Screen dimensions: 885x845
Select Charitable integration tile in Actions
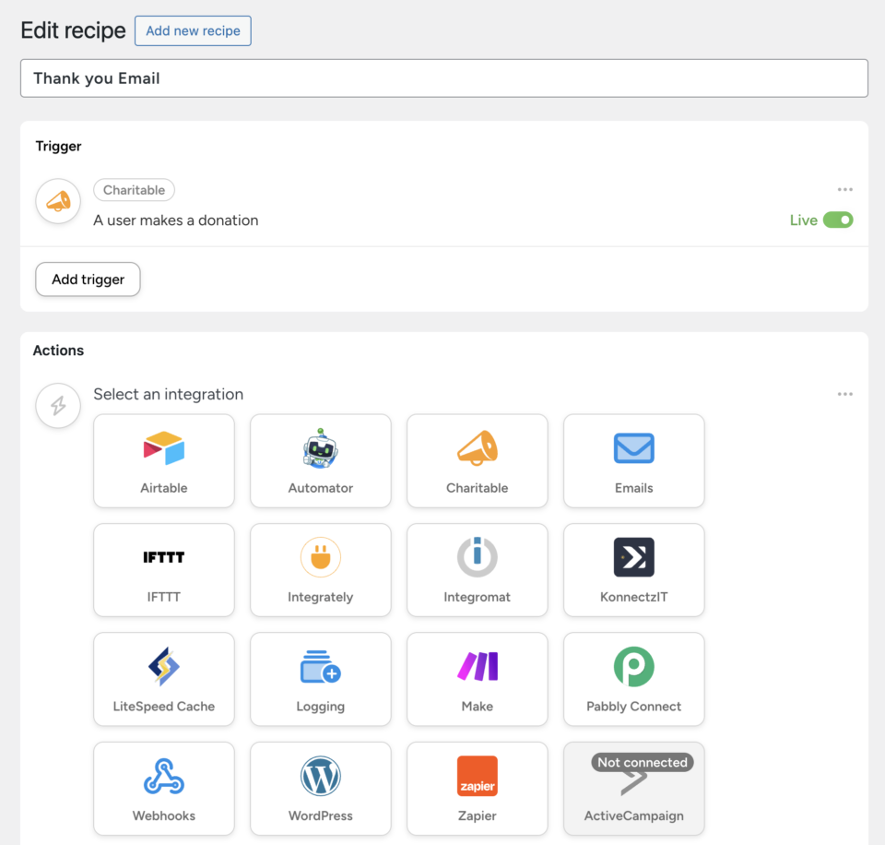[x=477, y=461]
